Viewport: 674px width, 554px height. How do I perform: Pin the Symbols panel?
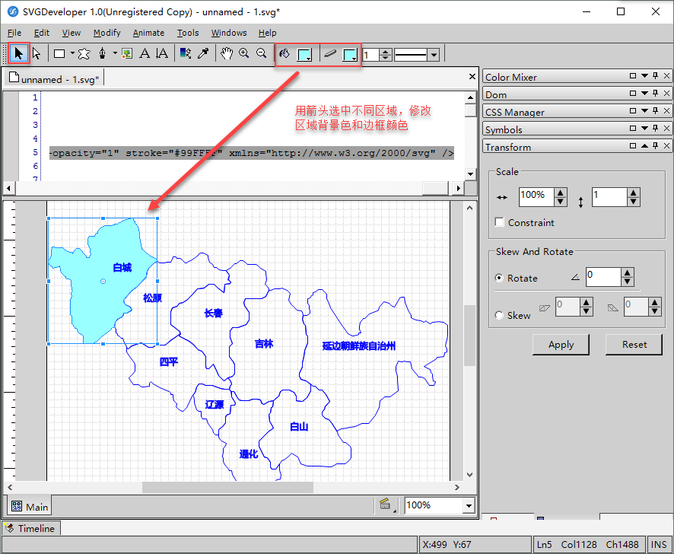point(656,128)
